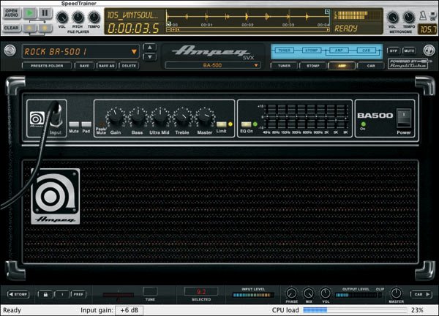Click the Input gain +6 dB field

tap(129, 310)
